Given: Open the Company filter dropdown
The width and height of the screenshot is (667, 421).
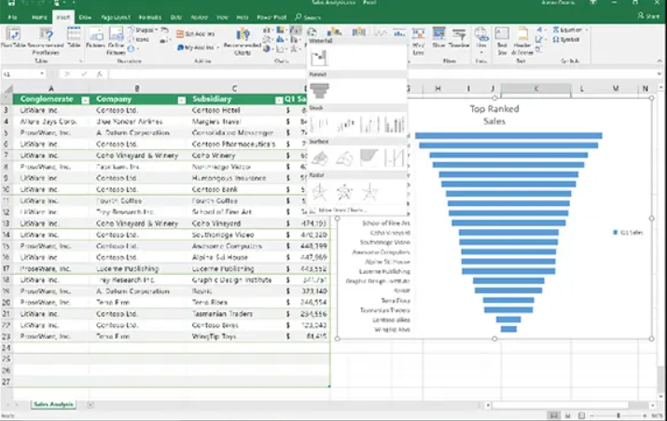Looking at the screenshot, I should coord(181,101).
